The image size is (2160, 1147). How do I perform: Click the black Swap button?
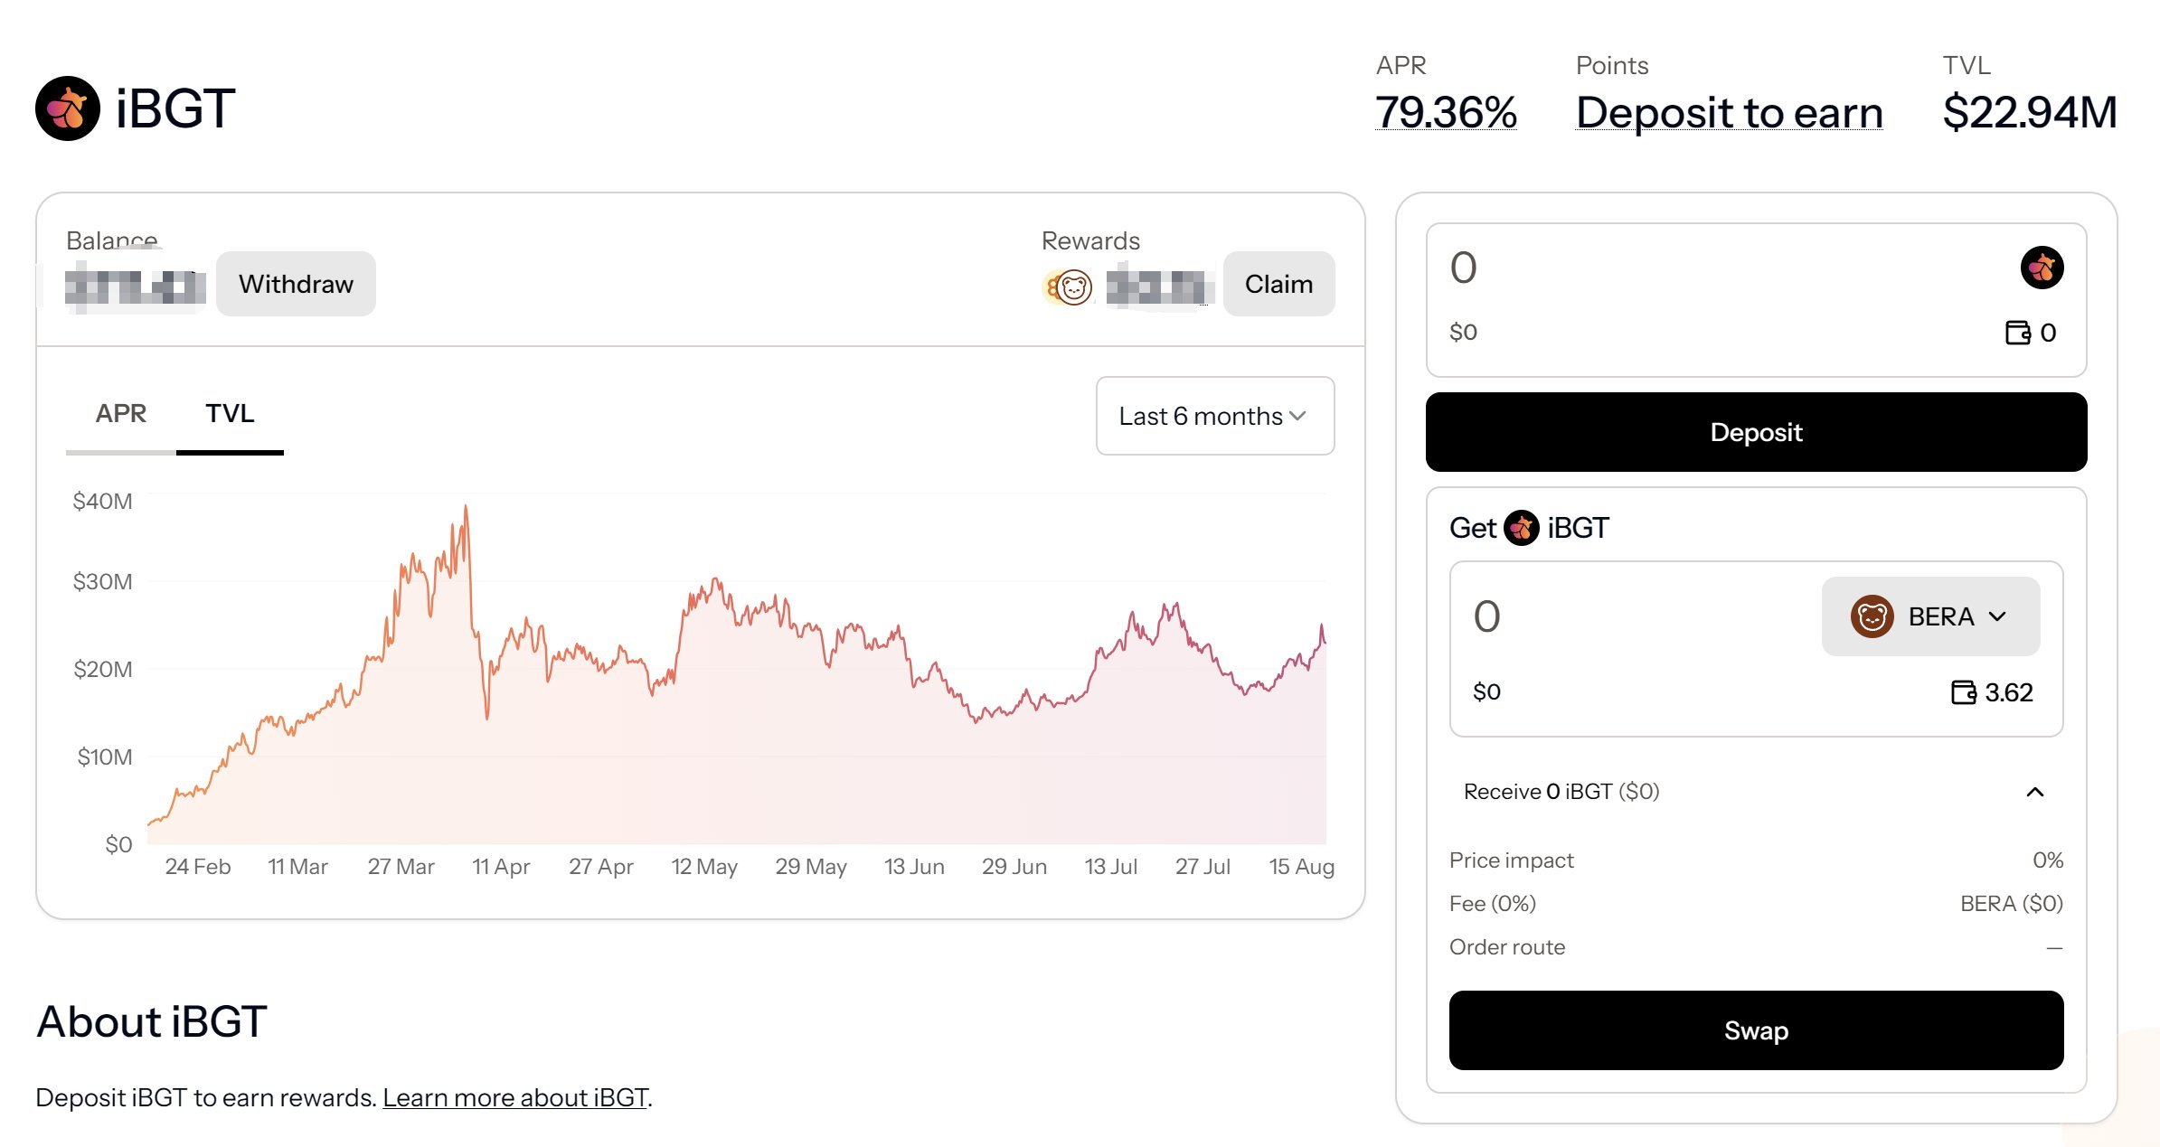tap(1756, 1030)
